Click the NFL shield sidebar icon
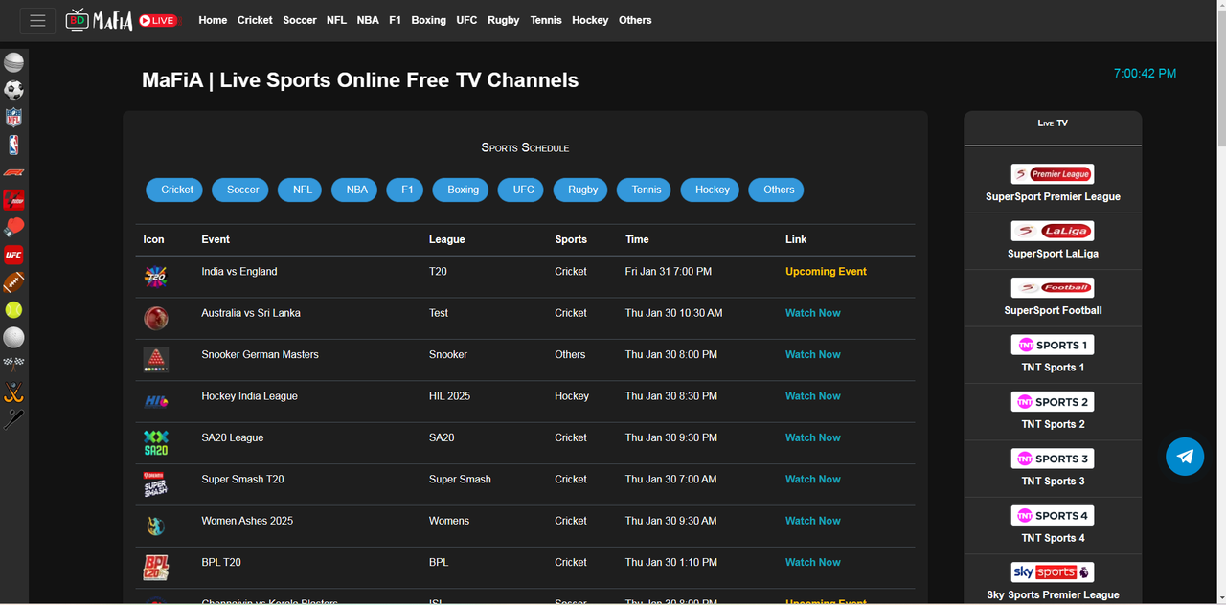Viewport: 1226px width, 605px height. [x=13, y=118]
